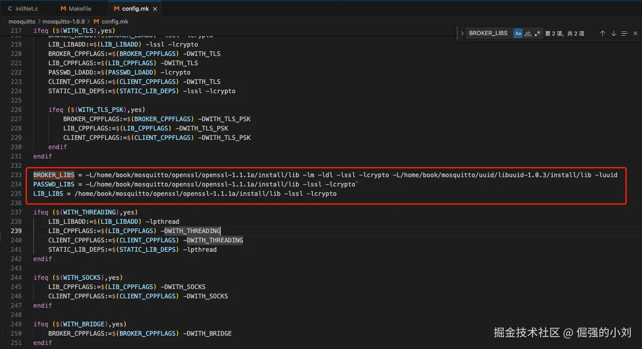This screenshot has height=349, width=642.
Task: Click the config.mk breadcrumb file
Action: 115,21
